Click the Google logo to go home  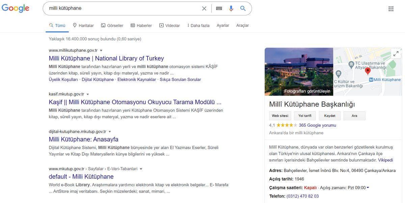(15, 8)
